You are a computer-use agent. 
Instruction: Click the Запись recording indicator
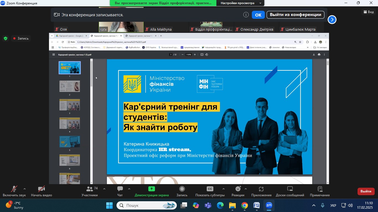coord(21,38)
